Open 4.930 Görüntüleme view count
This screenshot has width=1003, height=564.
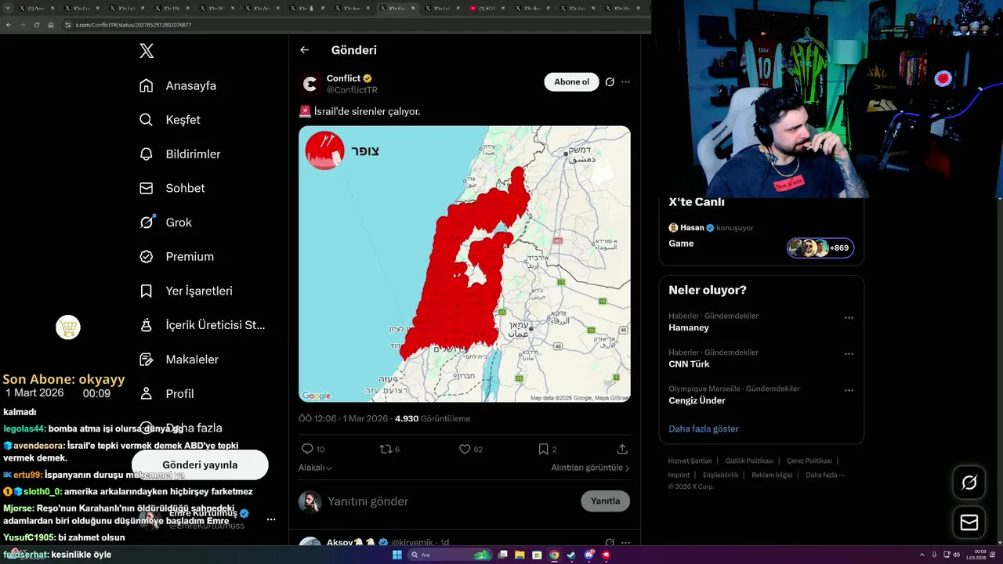(x=433, y=418)
